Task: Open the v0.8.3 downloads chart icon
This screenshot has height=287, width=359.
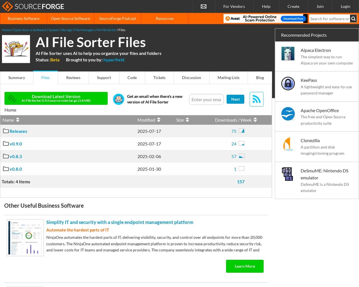Action: click(x=242, y=156)
